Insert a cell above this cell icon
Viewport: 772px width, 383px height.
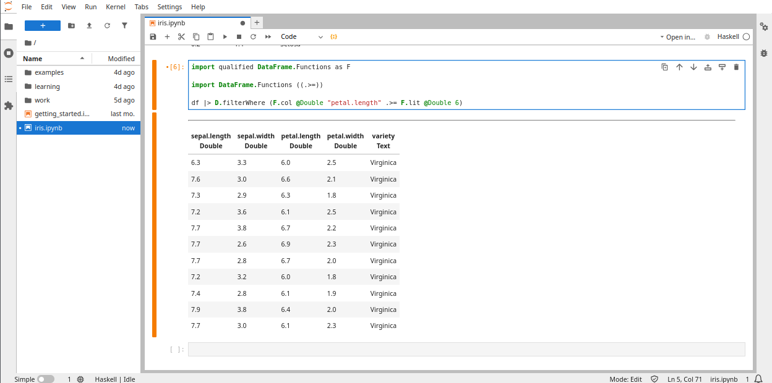[x=708, y=67]
